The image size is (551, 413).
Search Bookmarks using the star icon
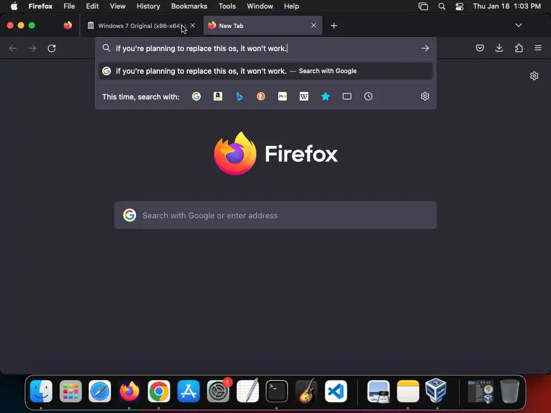tap(326, 96)
